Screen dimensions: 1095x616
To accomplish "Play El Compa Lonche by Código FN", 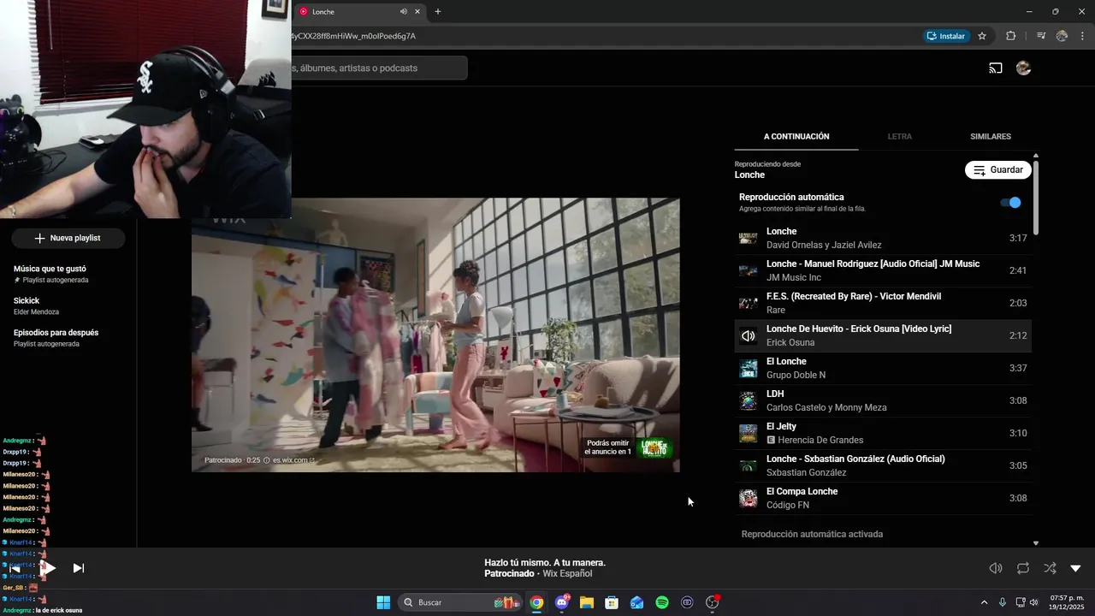I will pyautogui.click(x=883, y=498).
